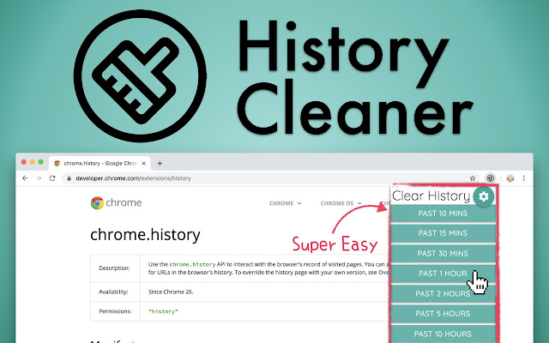
Task: Click the Description row label
Action: (x=114, y=268)
